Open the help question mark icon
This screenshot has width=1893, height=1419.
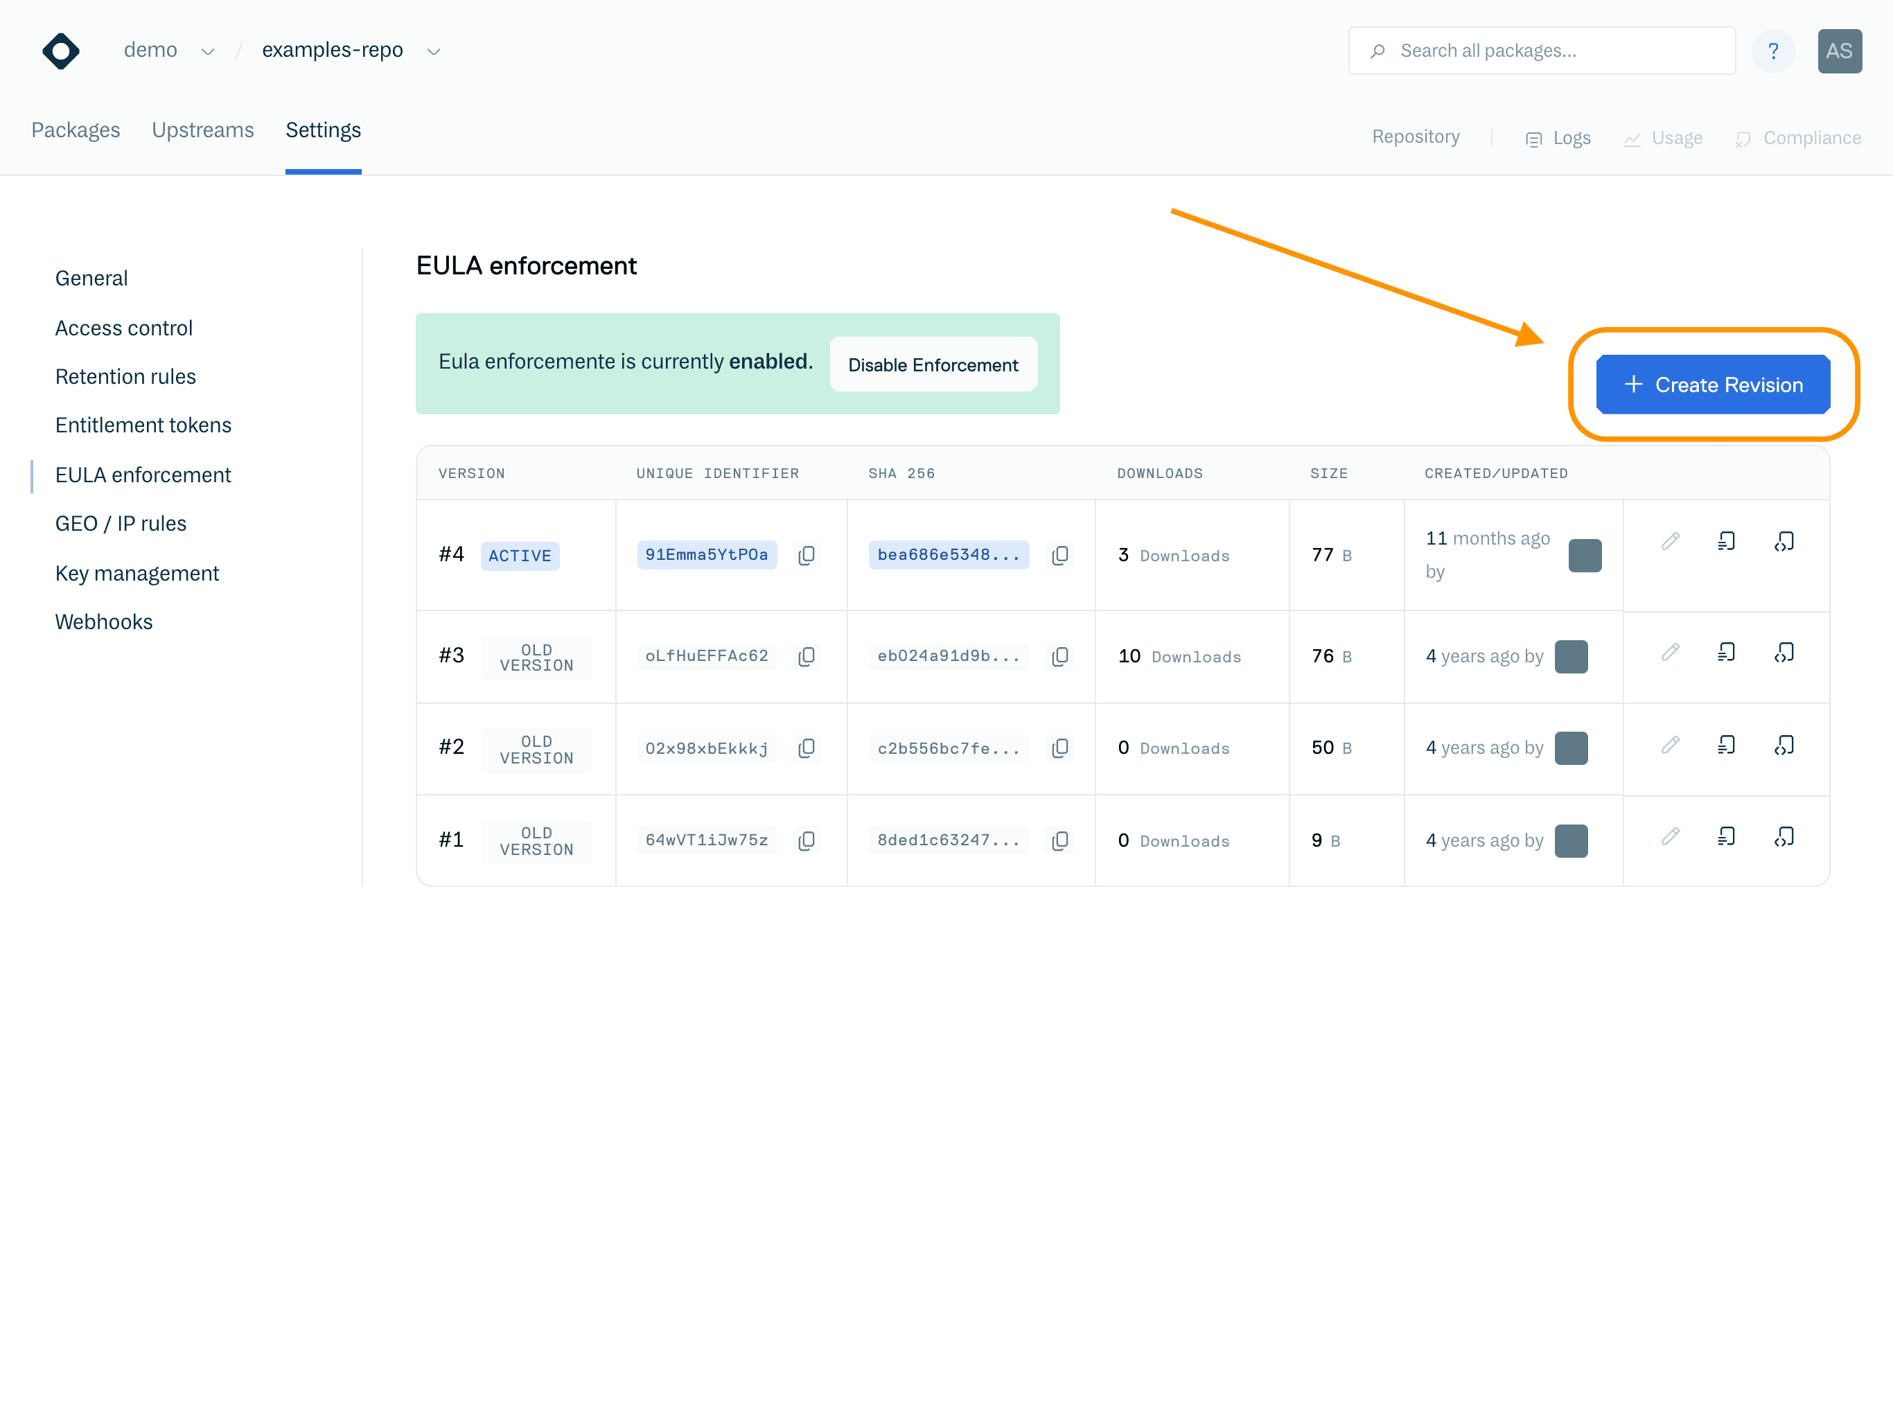[1772, 51]
